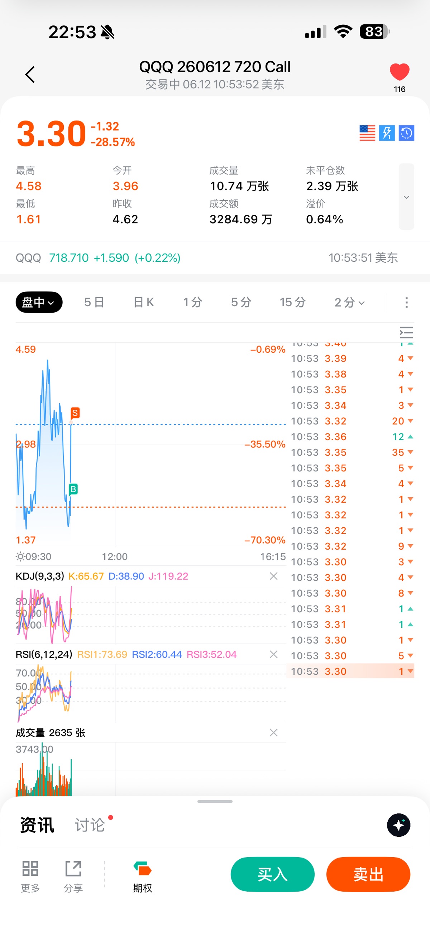Open the three-dot chart options menu

point(406,302)
